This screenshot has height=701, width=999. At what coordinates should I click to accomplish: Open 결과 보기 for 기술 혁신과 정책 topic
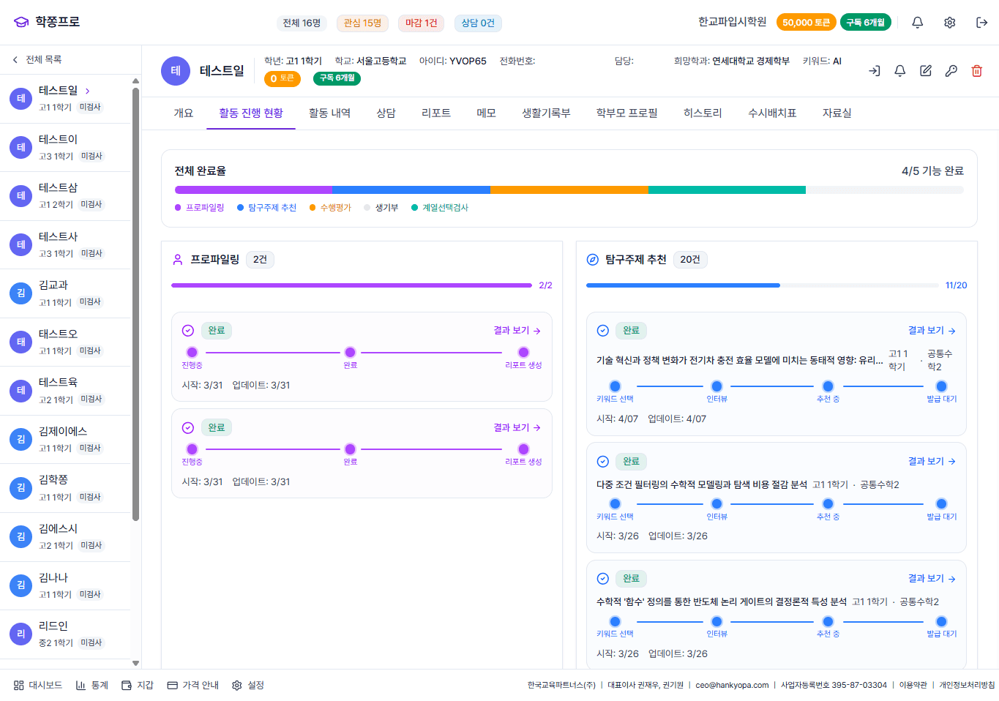click(x=932, y=331)
